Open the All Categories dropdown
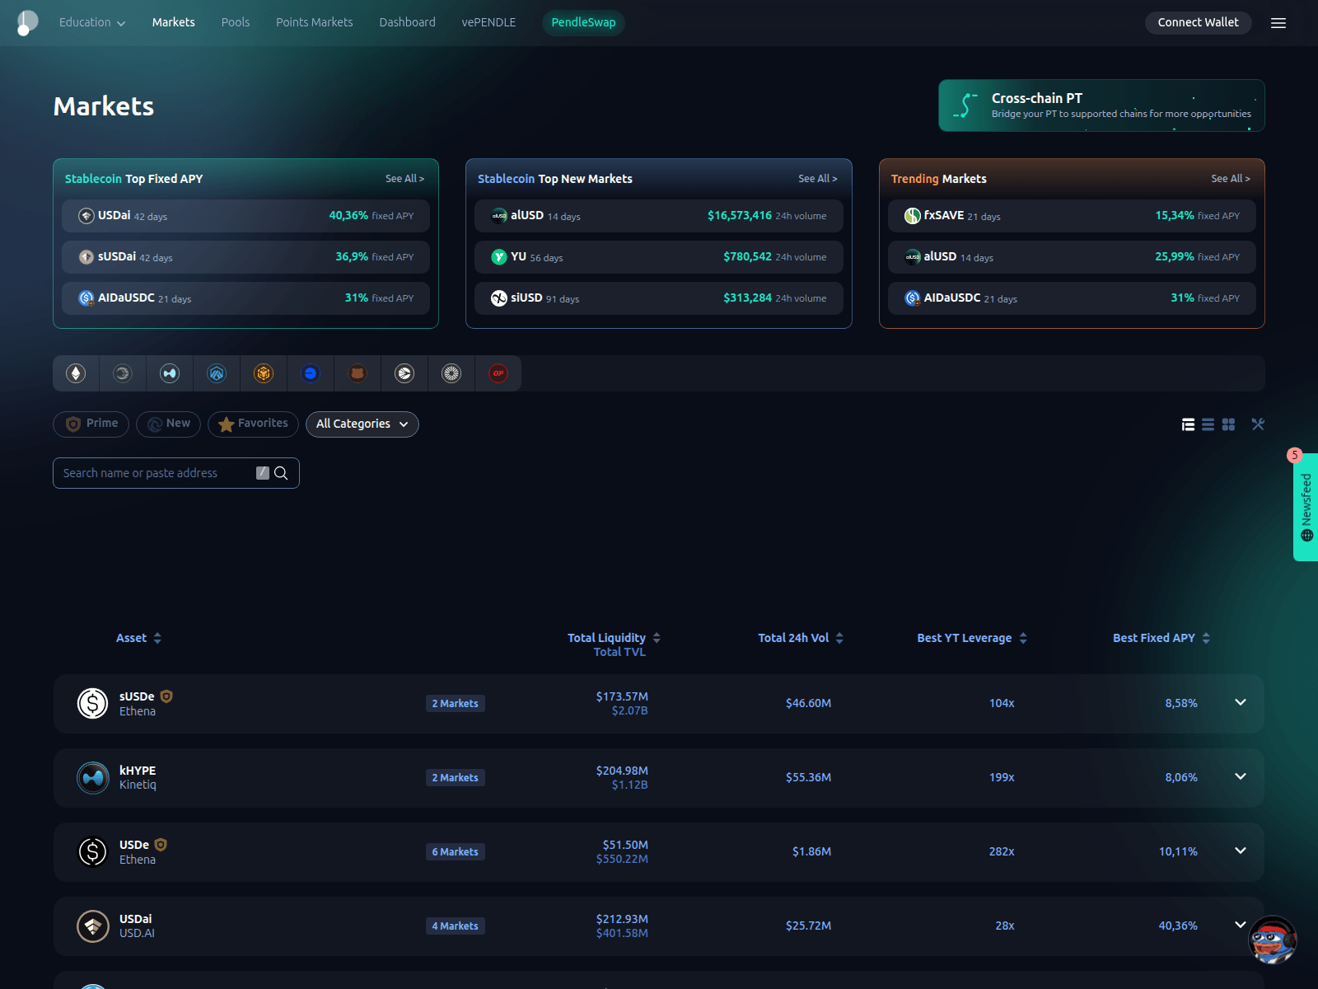1318x989 pixels. pyautogui.click(x=362, y=424)
